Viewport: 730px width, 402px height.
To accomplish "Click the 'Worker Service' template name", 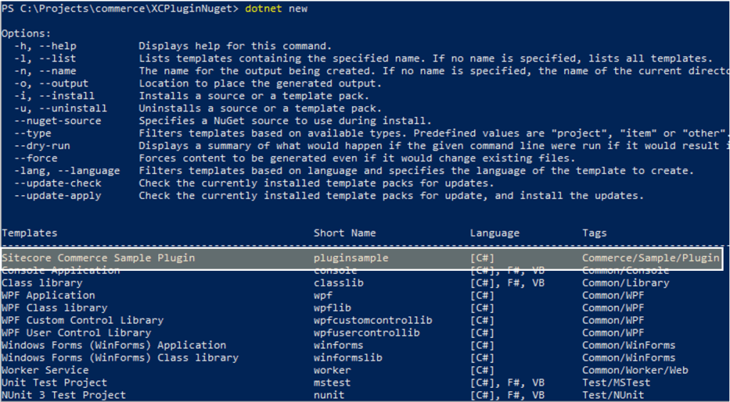I will (45, 371).
